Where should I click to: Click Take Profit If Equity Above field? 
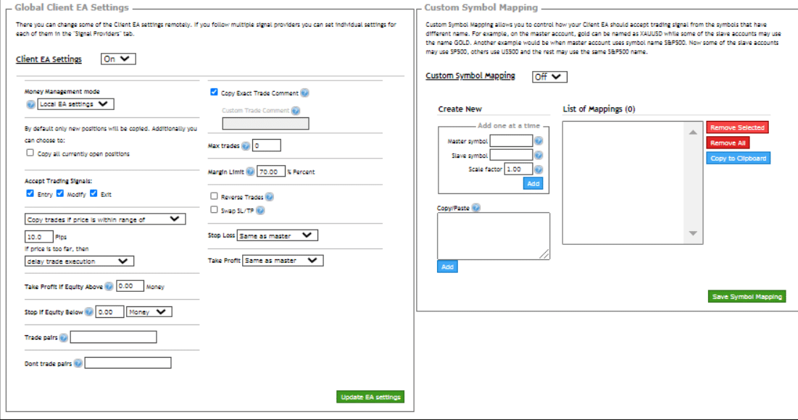pos(130,286)
